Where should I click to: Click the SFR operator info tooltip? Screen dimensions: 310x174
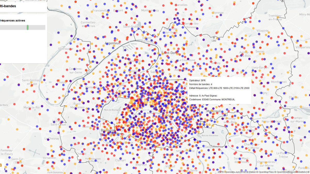pos(219,90)
